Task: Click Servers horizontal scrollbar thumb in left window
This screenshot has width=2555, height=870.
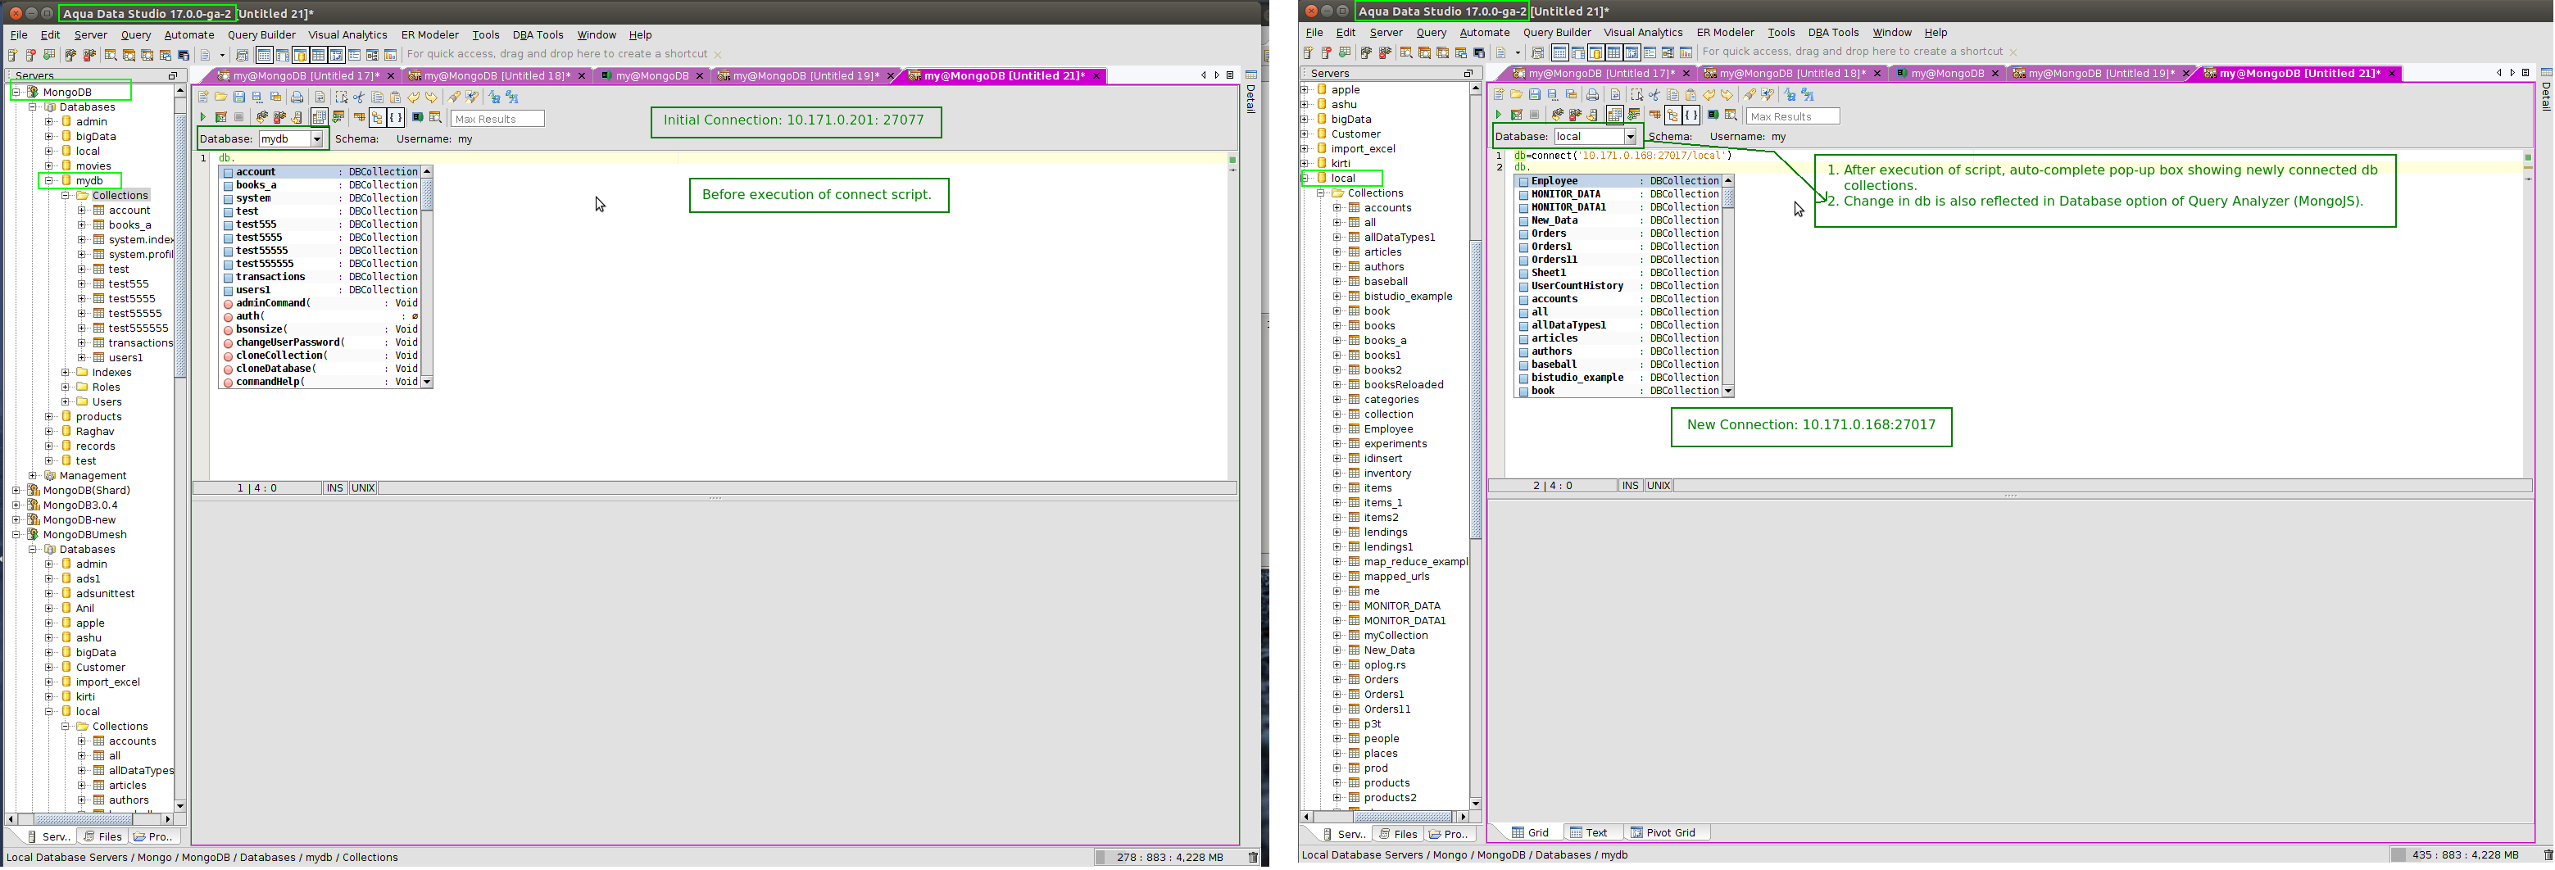Action: point(84,820)
